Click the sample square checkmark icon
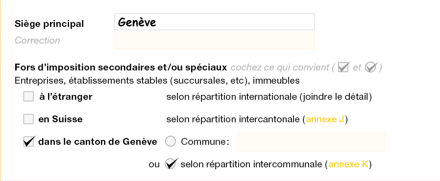Image resolution: width=440 pixels, height=181 pixels. 344,67
